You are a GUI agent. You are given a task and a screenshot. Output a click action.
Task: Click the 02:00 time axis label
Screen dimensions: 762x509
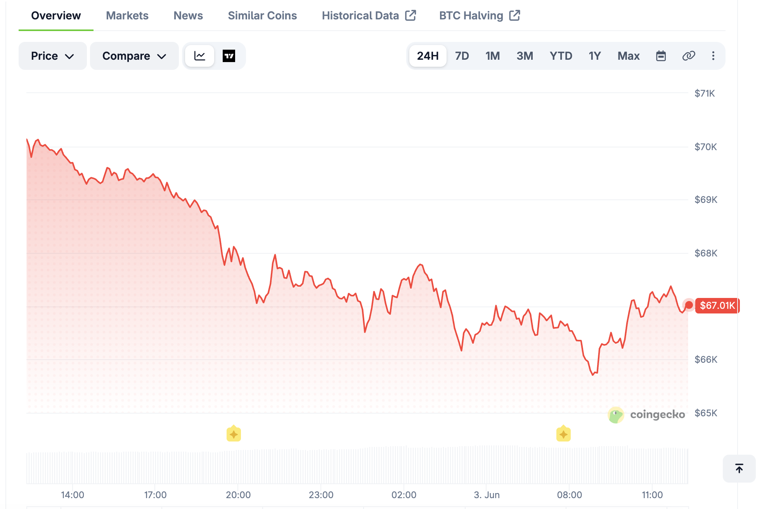point(404,495)
